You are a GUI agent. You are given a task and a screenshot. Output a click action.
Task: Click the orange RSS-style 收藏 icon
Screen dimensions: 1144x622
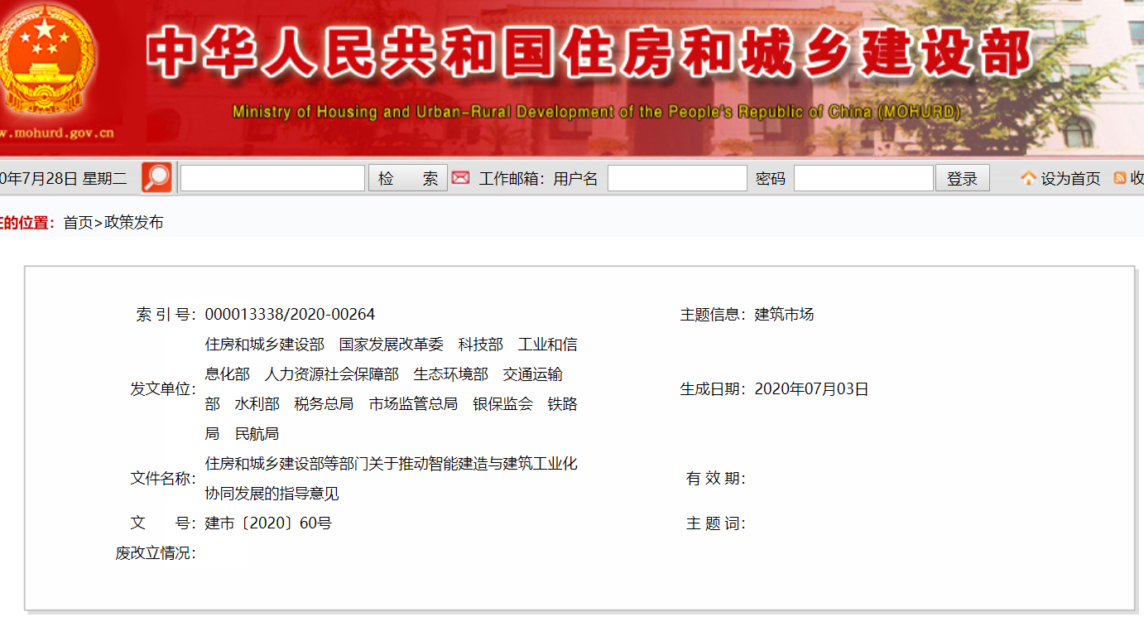pos(1121,177)
